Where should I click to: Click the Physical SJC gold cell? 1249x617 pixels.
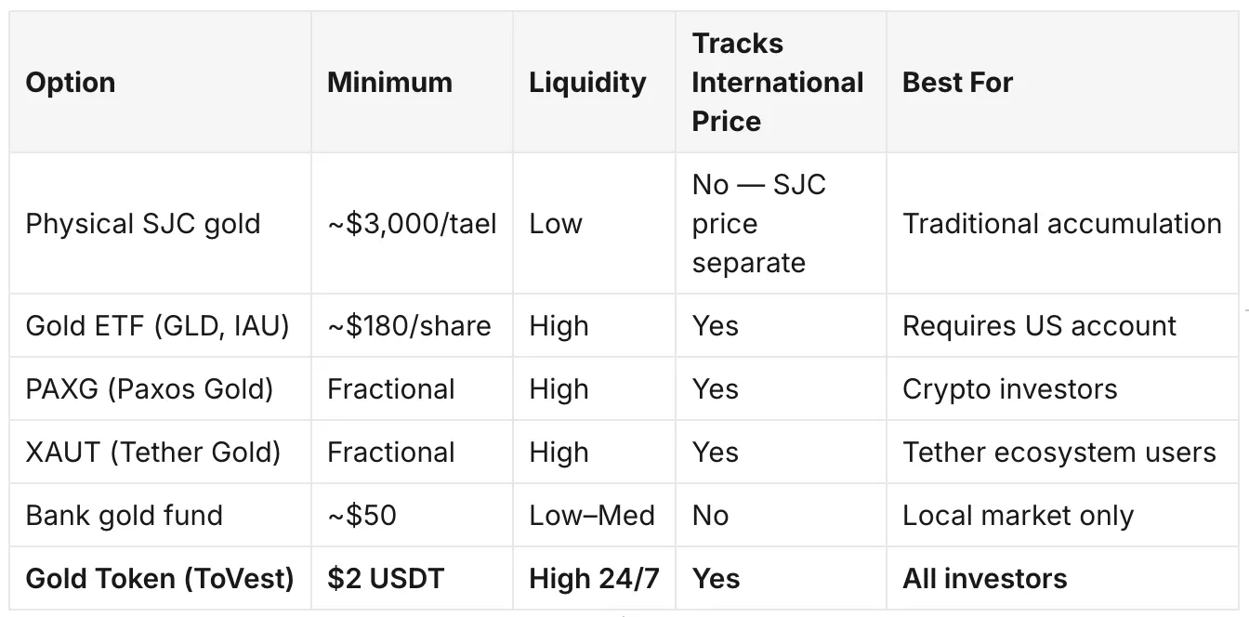143,224
